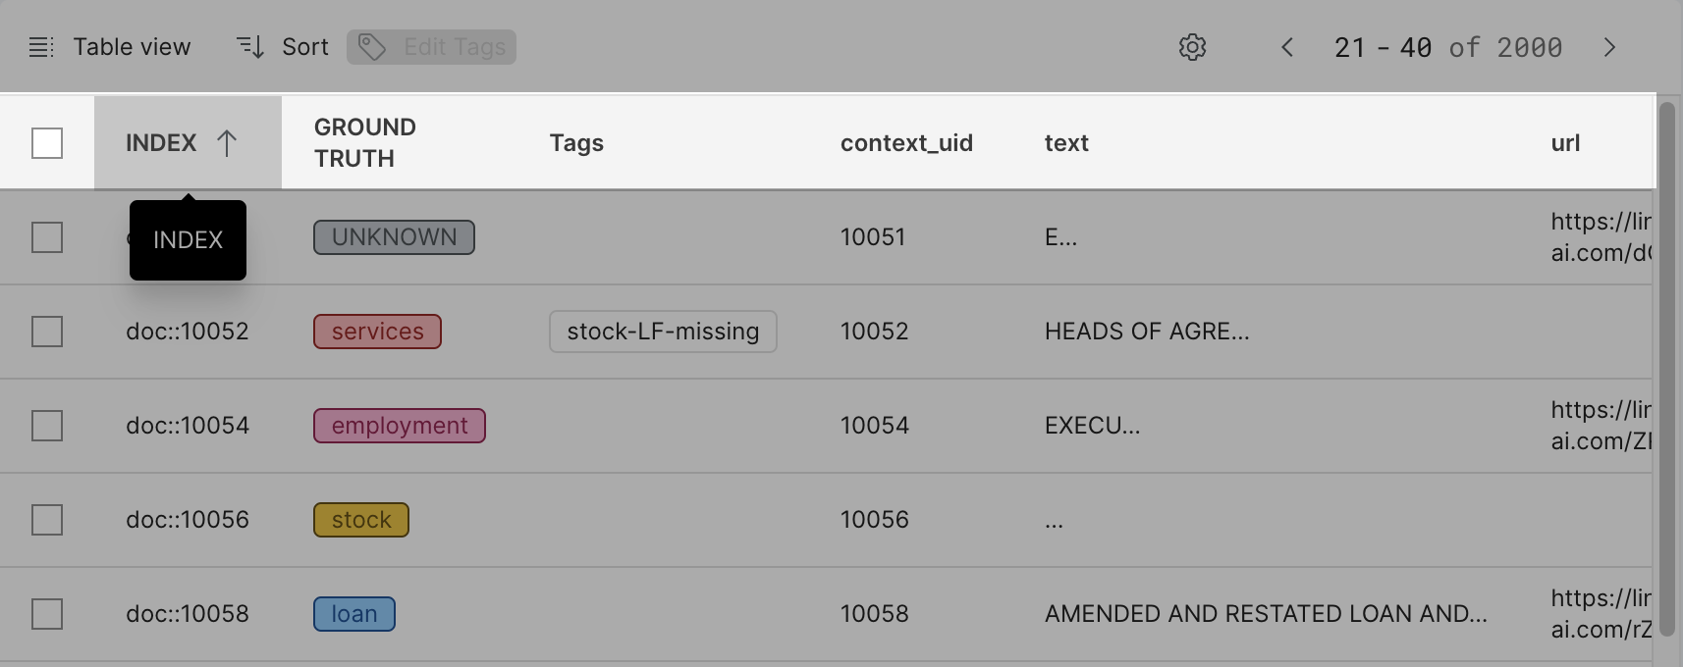Tick the checkbox for doc::10054
The width and height of the screenshot is (1683, 667).
pos(47,426)
